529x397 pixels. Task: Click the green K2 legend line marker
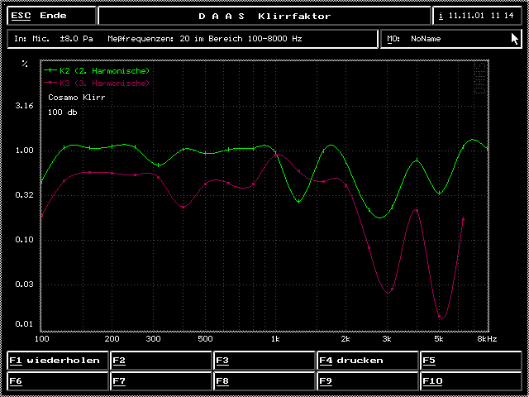[51, 71]
